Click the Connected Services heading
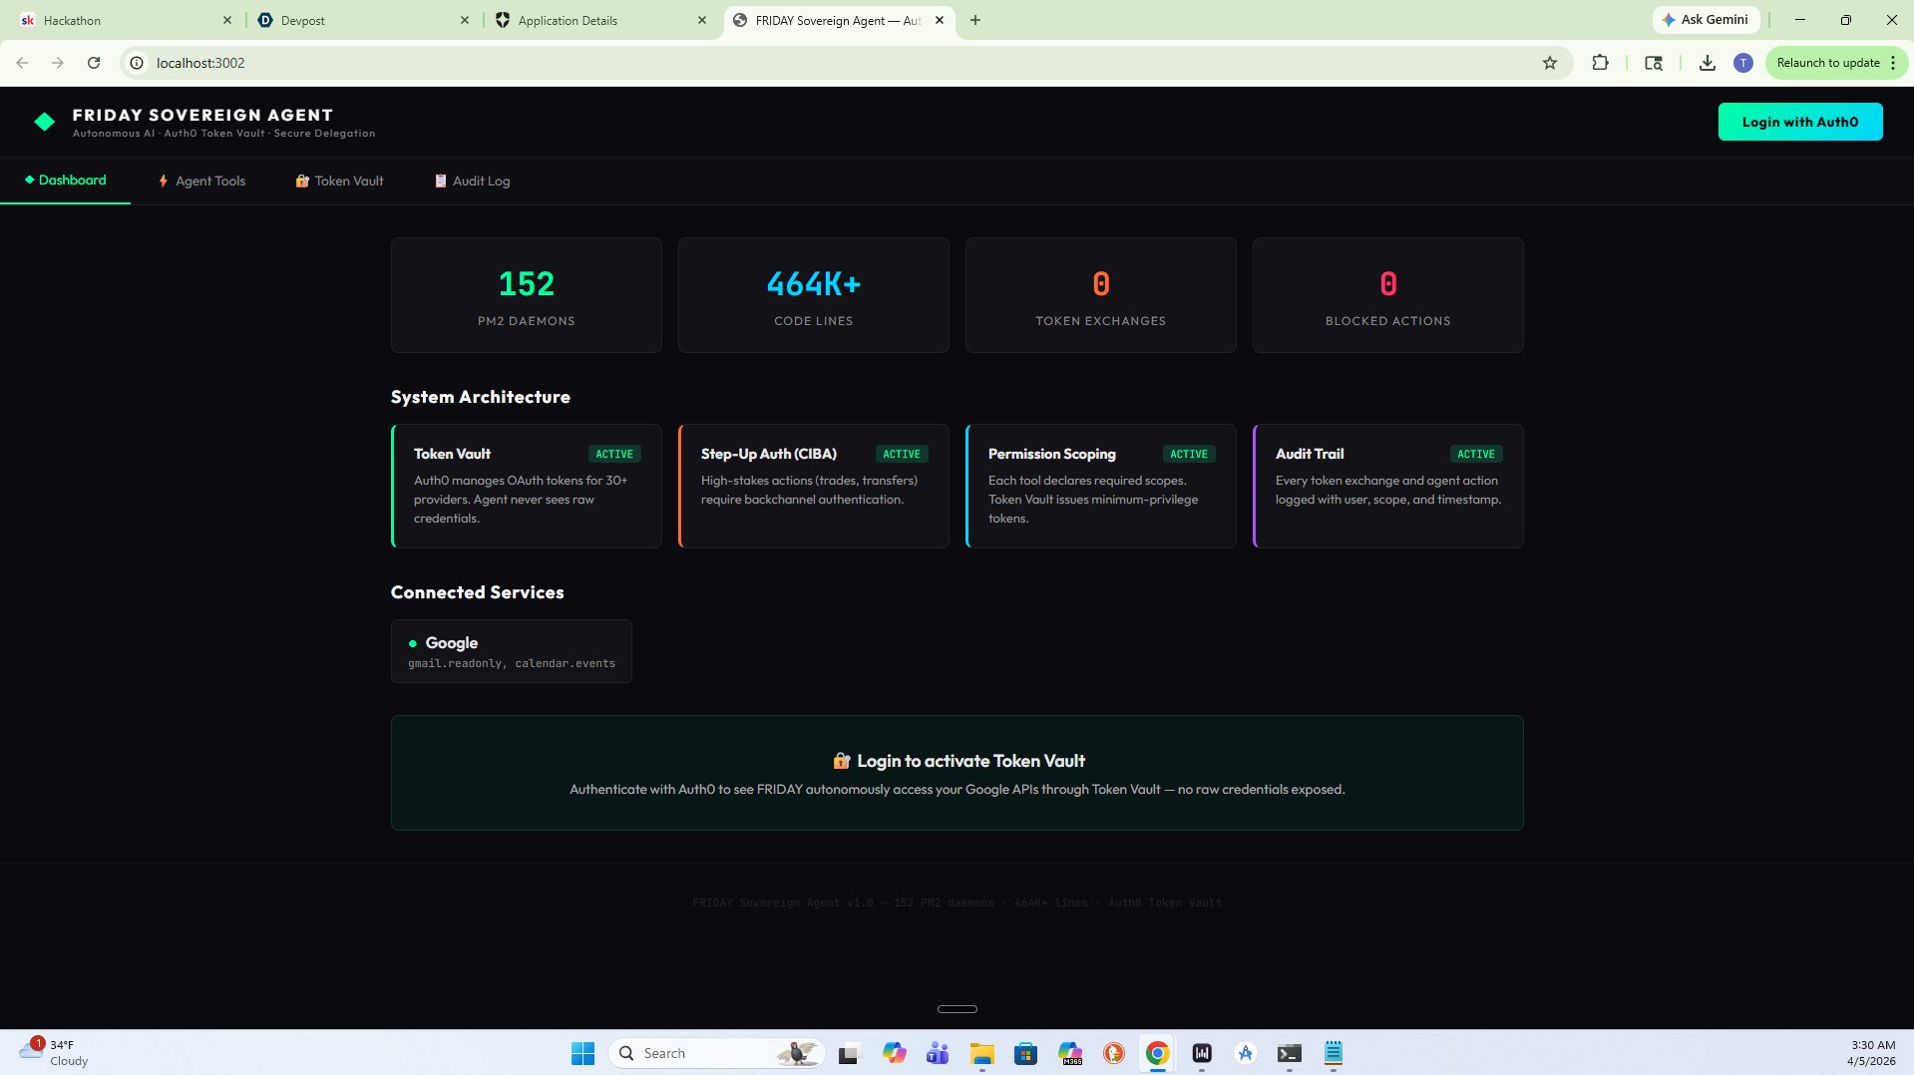 (x=477, y=592)
